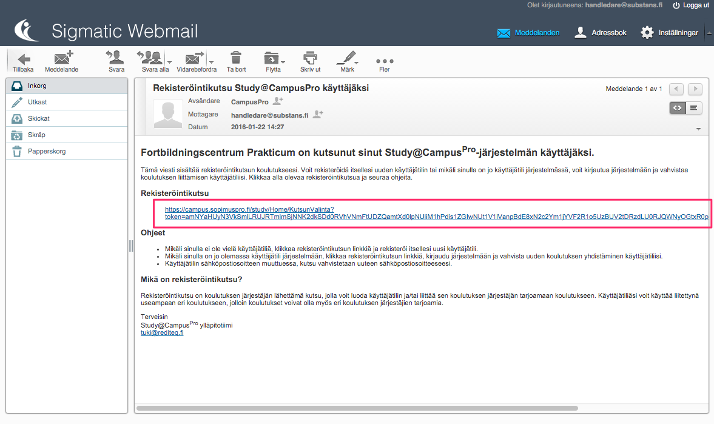Open the Vidarebefordra dropdown arrow

(211, 62)
